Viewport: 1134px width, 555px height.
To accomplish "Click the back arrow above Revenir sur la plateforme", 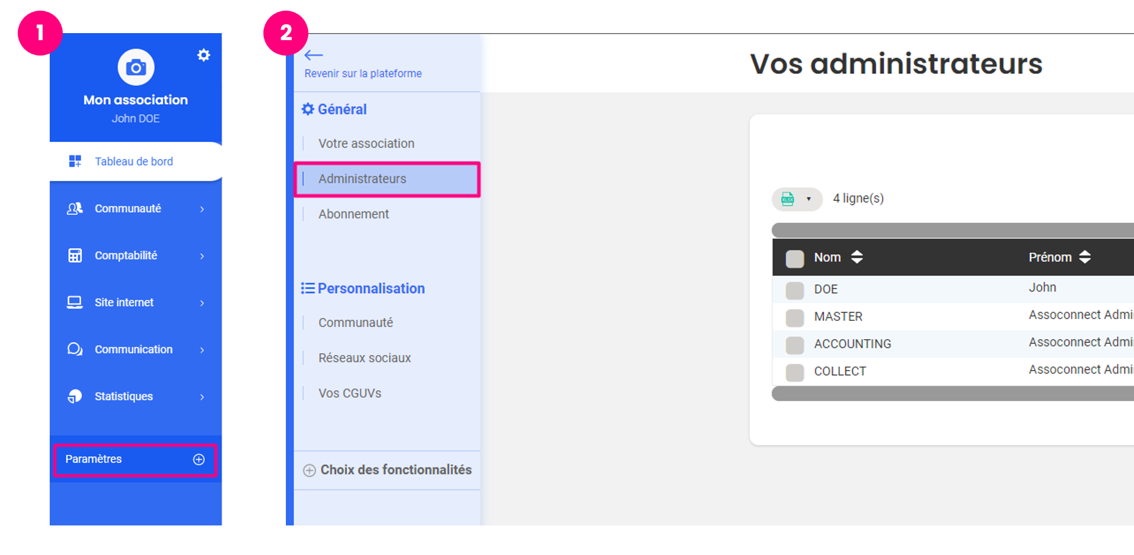I will [313, 55].
